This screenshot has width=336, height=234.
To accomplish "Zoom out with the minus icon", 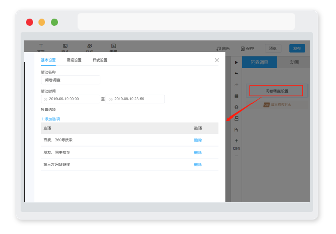I will 236,156.
